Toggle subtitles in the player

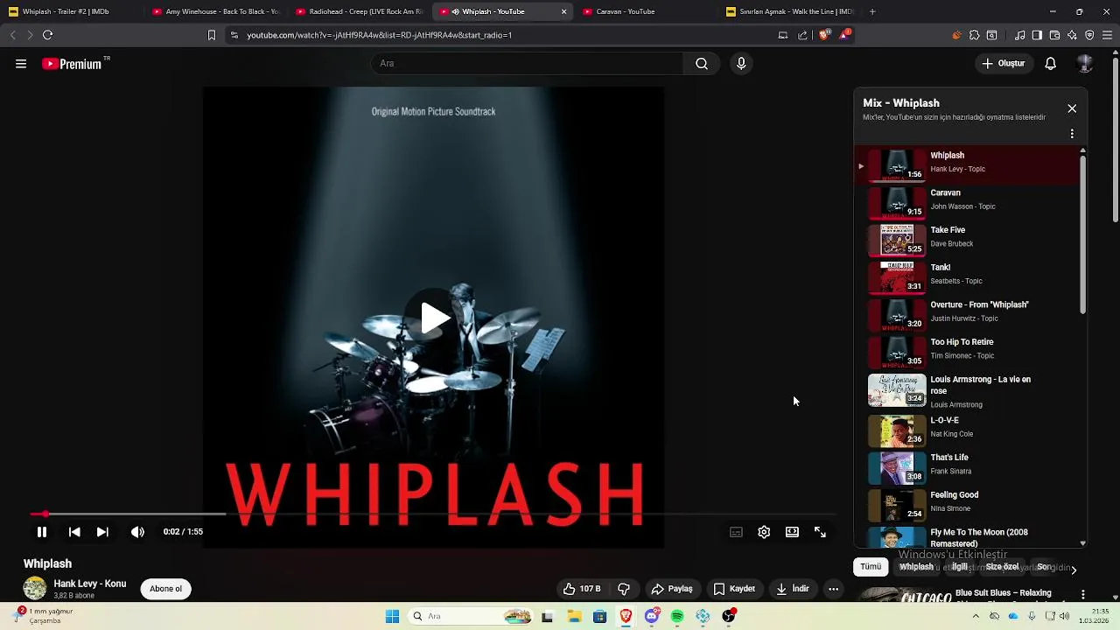point(737,532)
